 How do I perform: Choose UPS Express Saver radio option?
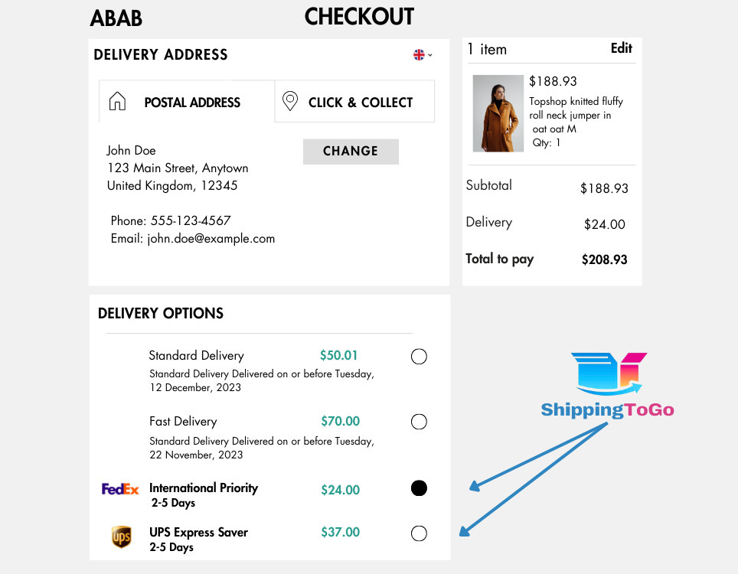[x=419, y=533]
